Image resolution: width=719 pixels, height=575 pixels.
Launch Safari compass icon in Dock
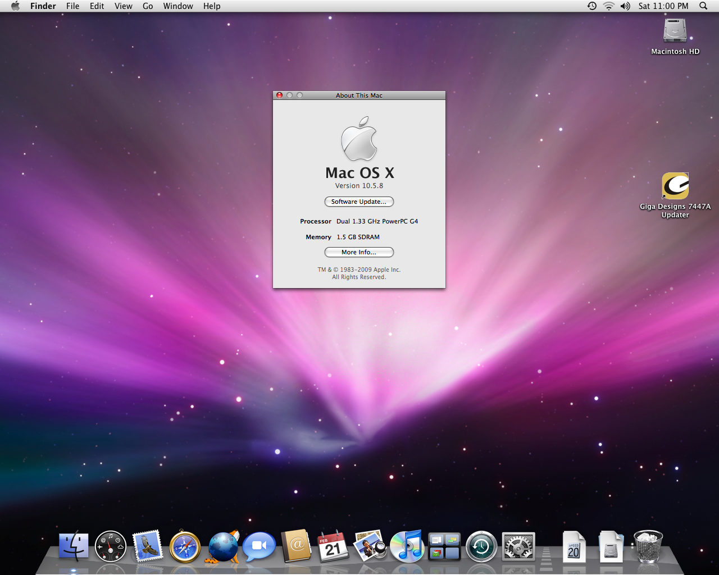[x=185, y=546]
